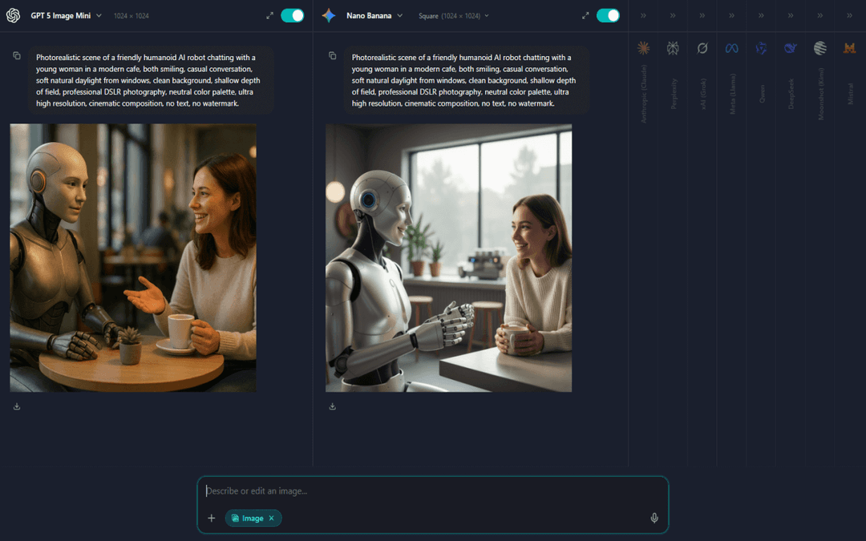Disable the GPT 5 Image Mini toggle
Viewport: 866px width, 541px height.
coord(292,14)
